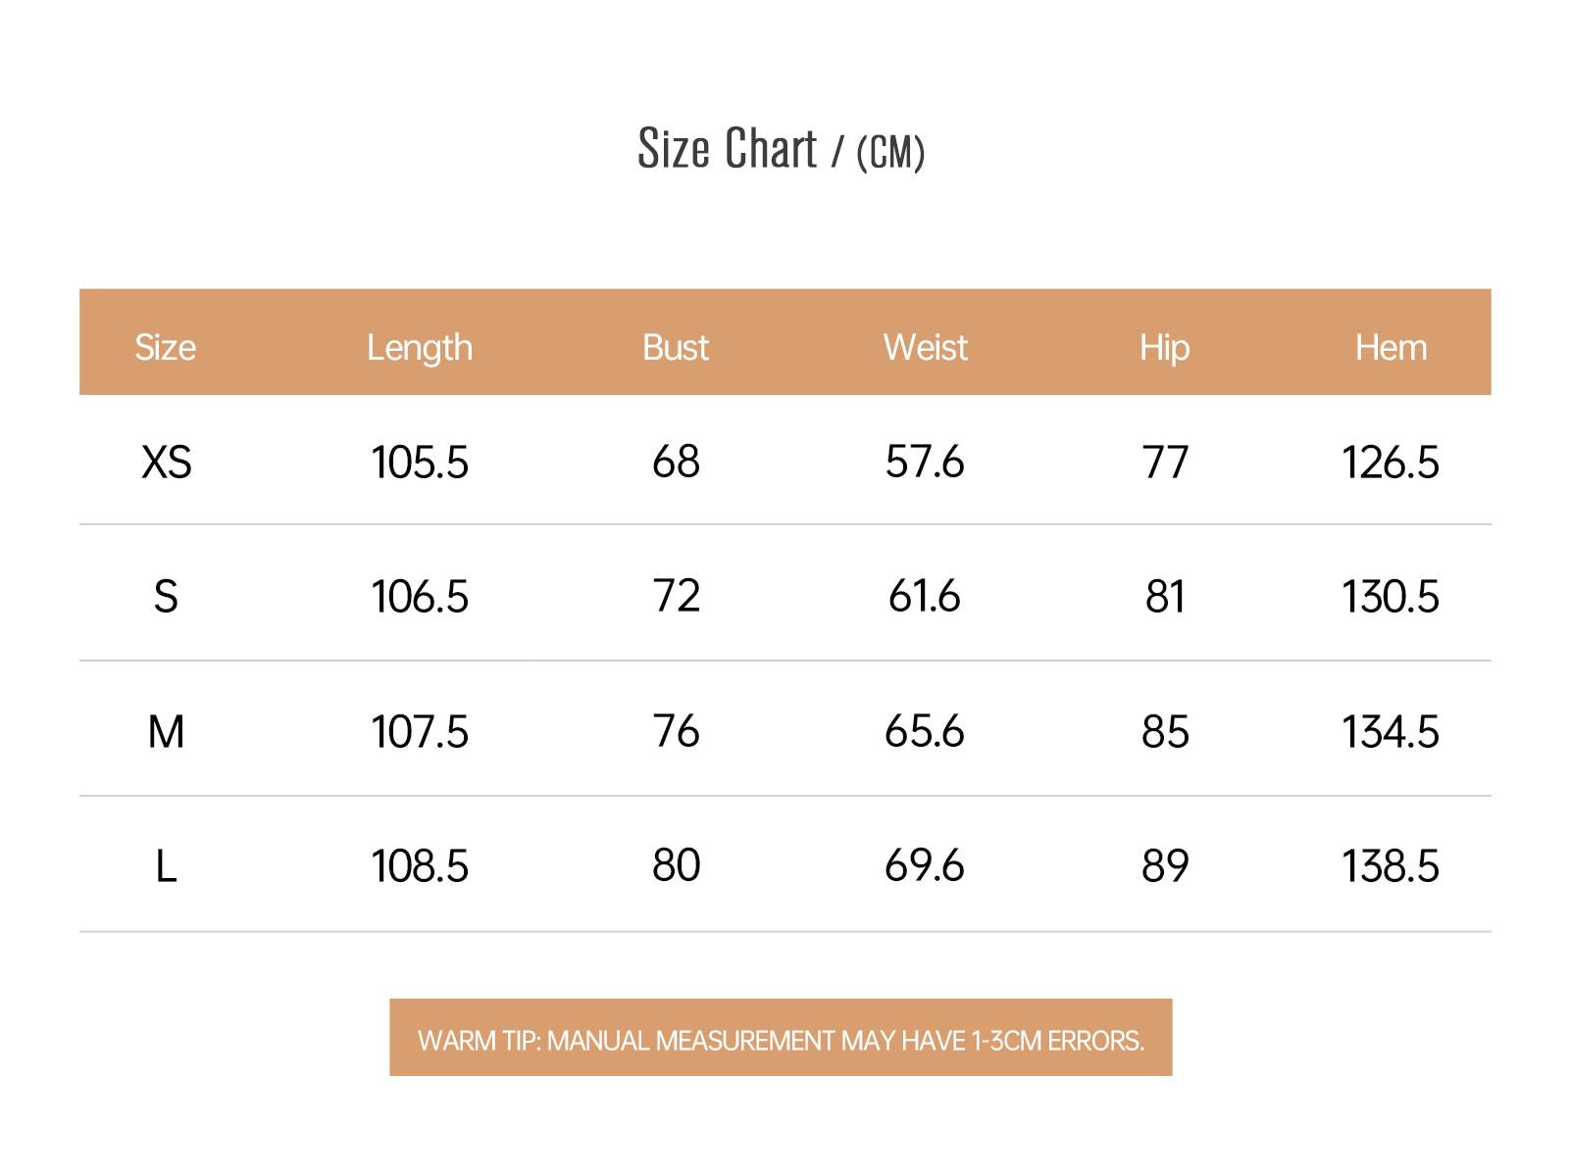Select the L hip value 89
The width and height of the screenshot is (1569, 1176).
1165,865
